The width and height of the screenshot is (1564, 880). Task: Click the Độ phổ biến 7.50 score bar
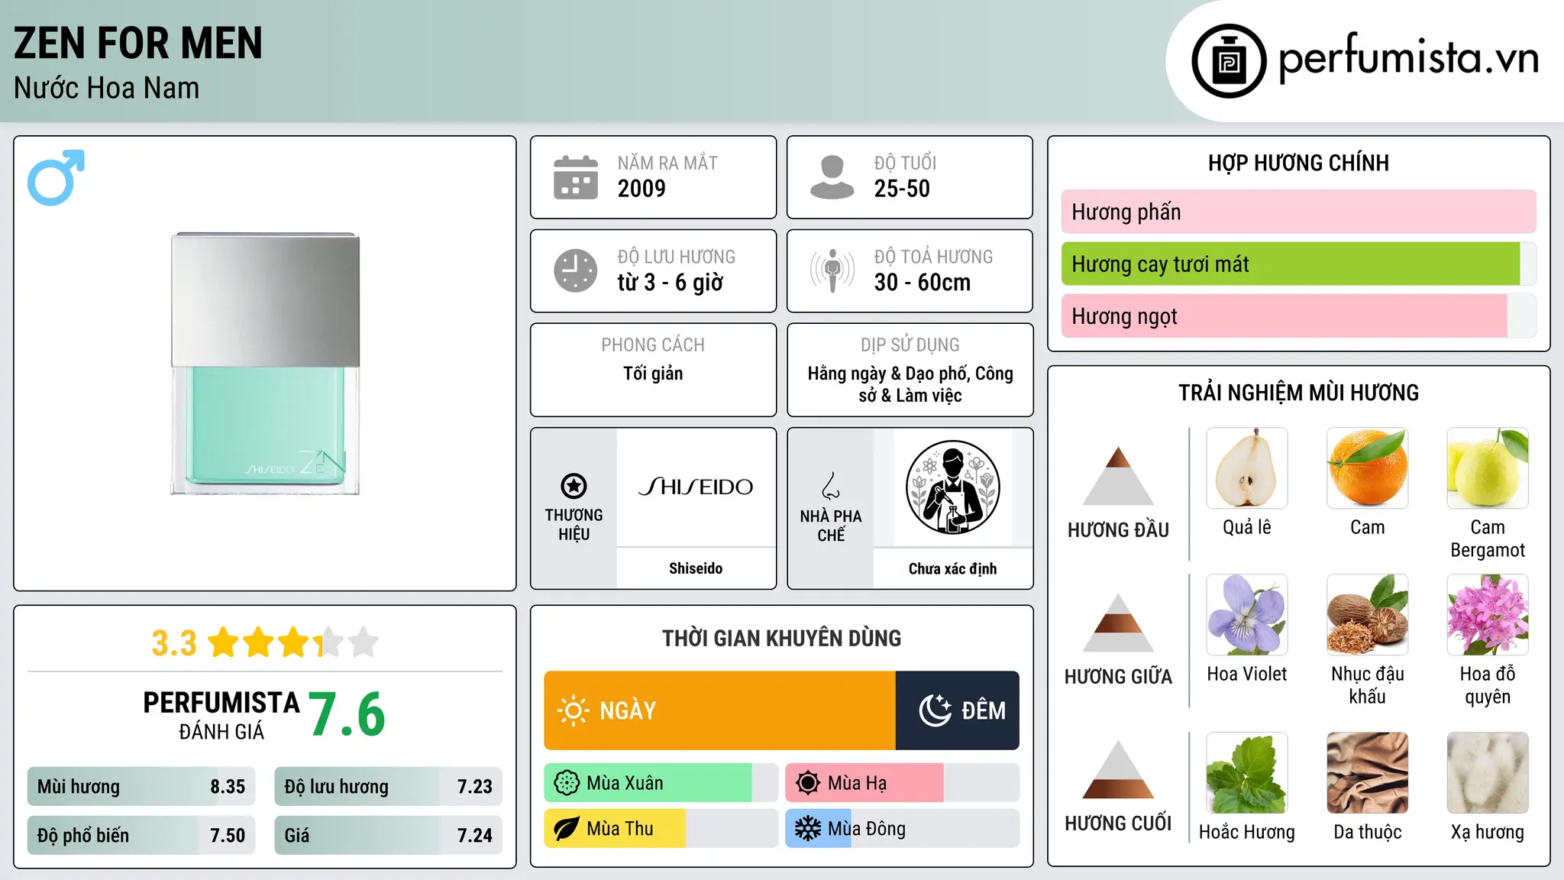(141, 836)
